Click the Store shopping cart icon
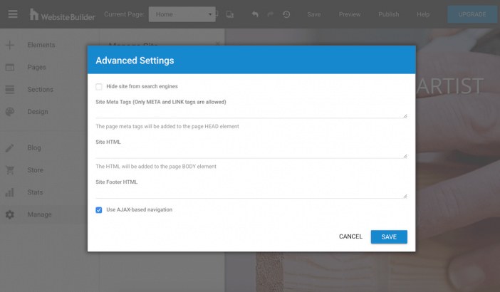The height and width of the screenshot is (292, 500). tap(10, 170)
